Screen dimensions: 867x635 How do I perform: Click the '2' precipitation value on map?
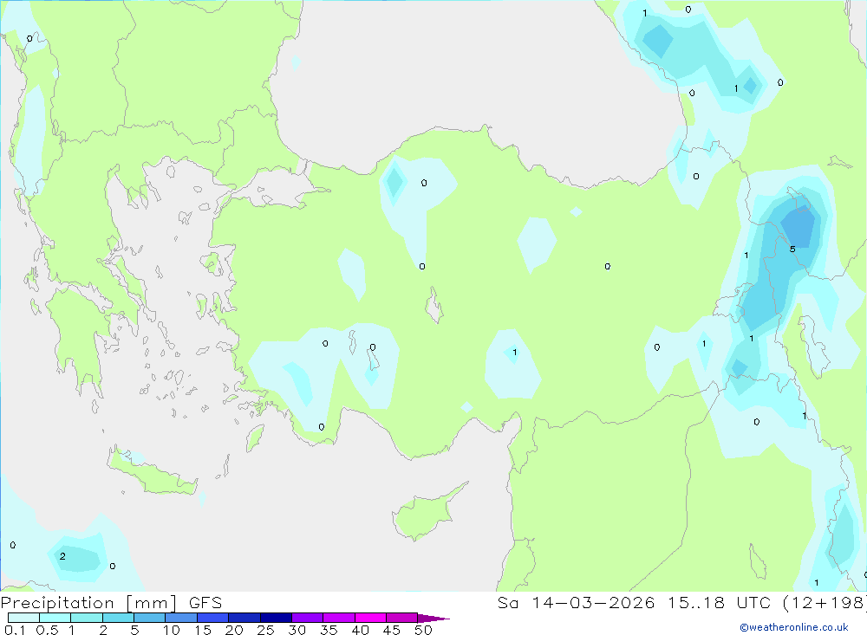(62, 556)
